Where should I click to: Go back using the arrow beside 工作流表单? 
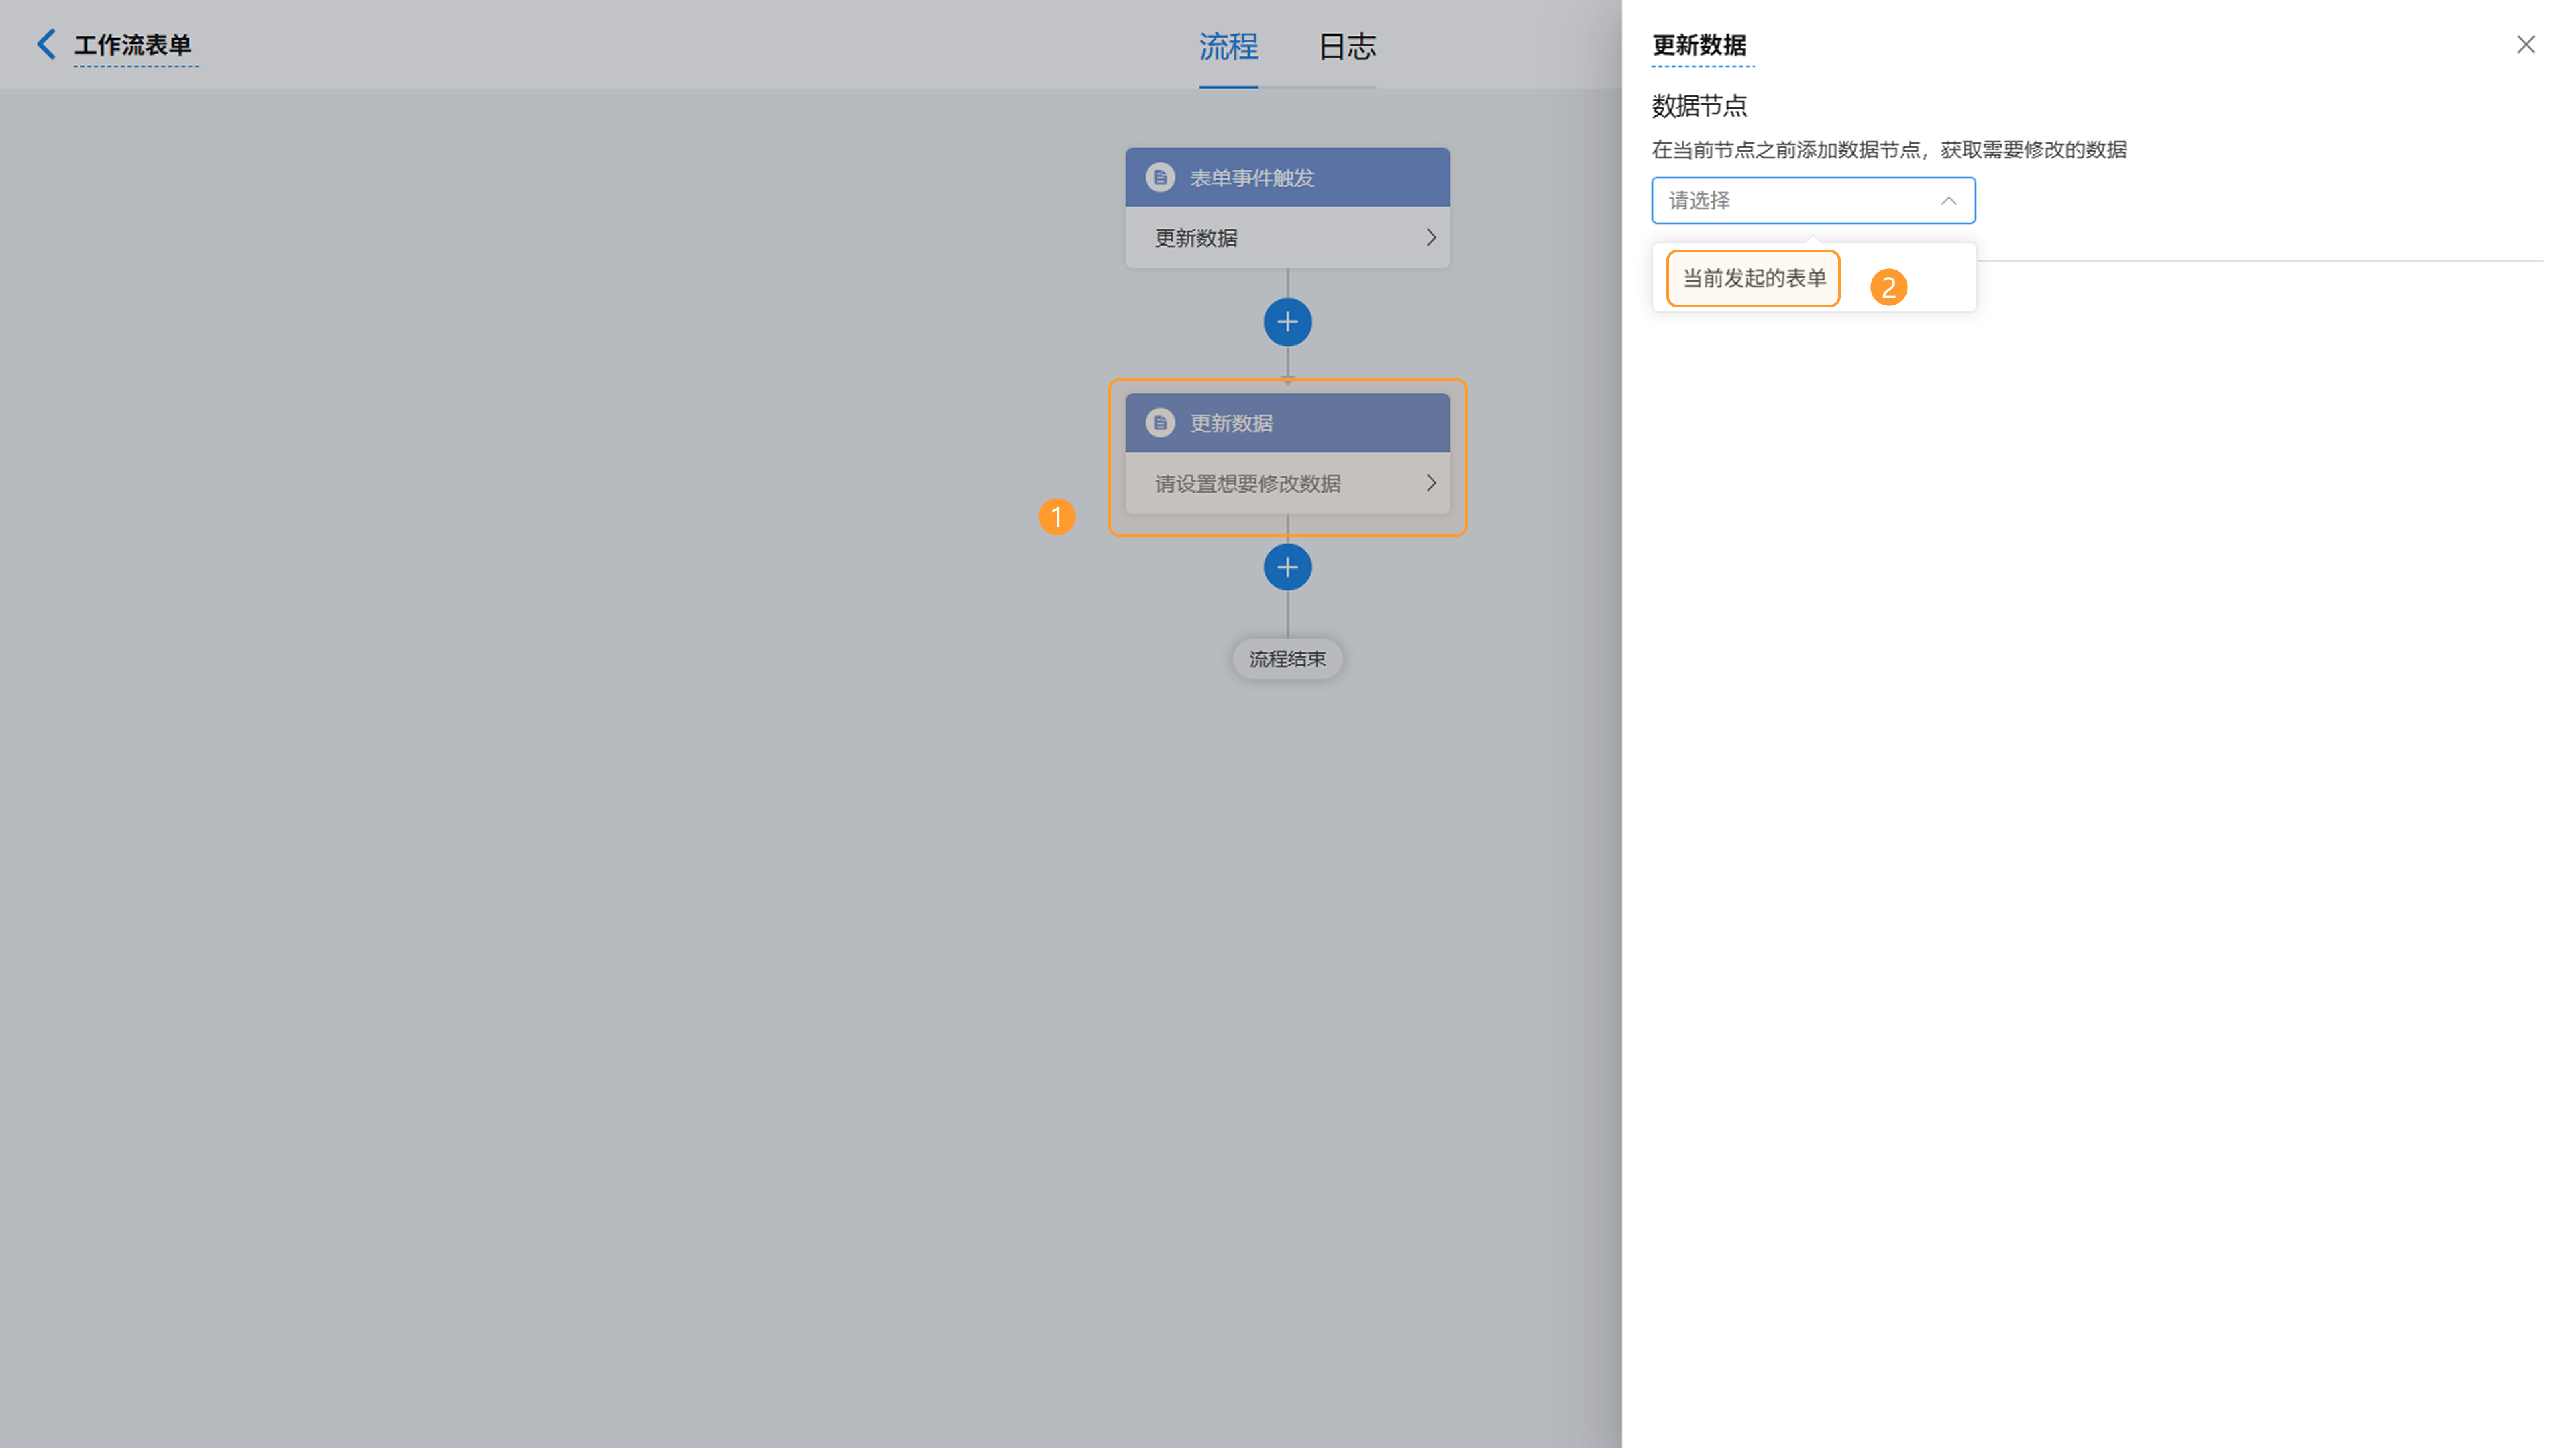pos(45,44)
